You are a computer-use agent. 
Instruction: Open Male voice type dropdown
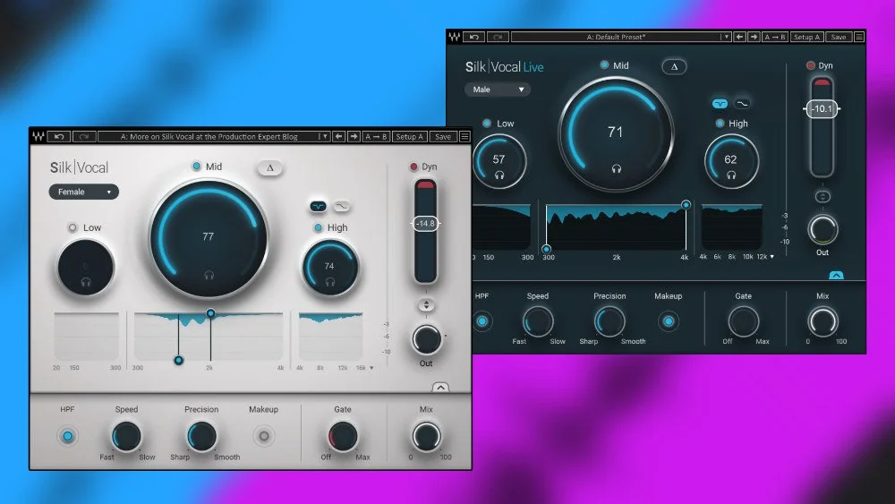pos(497,90)
